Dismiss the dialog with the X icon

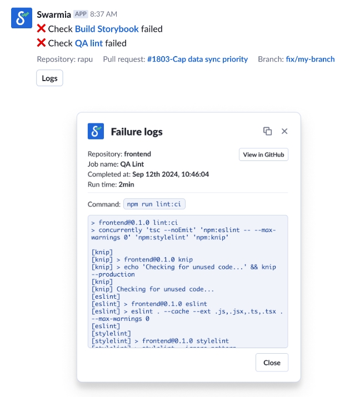[284, 131]
